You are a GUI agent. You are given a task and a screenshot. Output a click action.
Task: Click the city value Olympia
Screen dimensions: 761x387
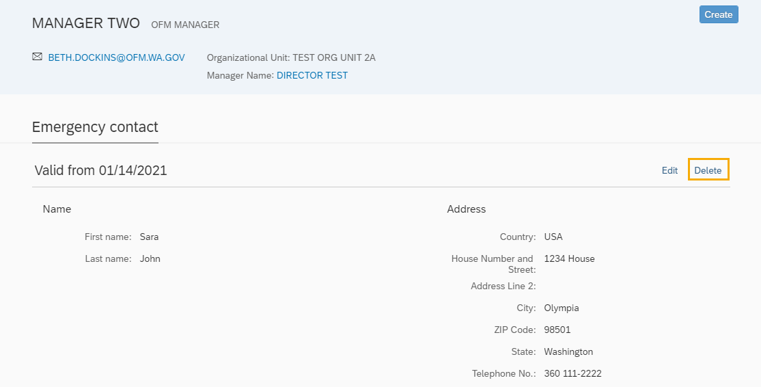pyautogui.click(x=561, y=308)
